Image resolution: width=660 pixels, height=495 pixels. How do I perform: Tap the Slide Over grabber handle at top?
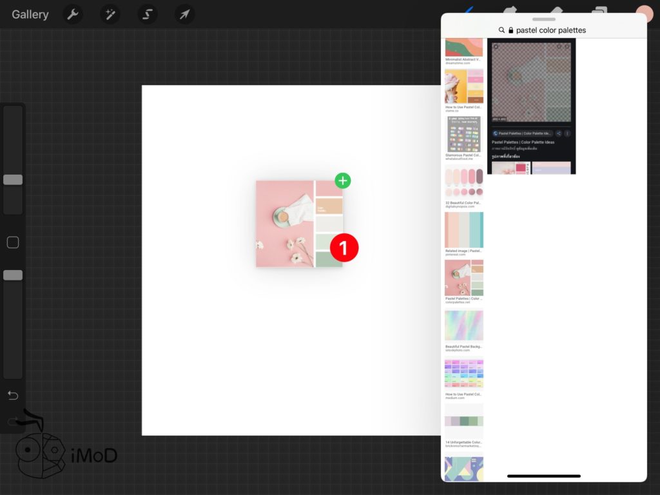(x=543, y=19)
